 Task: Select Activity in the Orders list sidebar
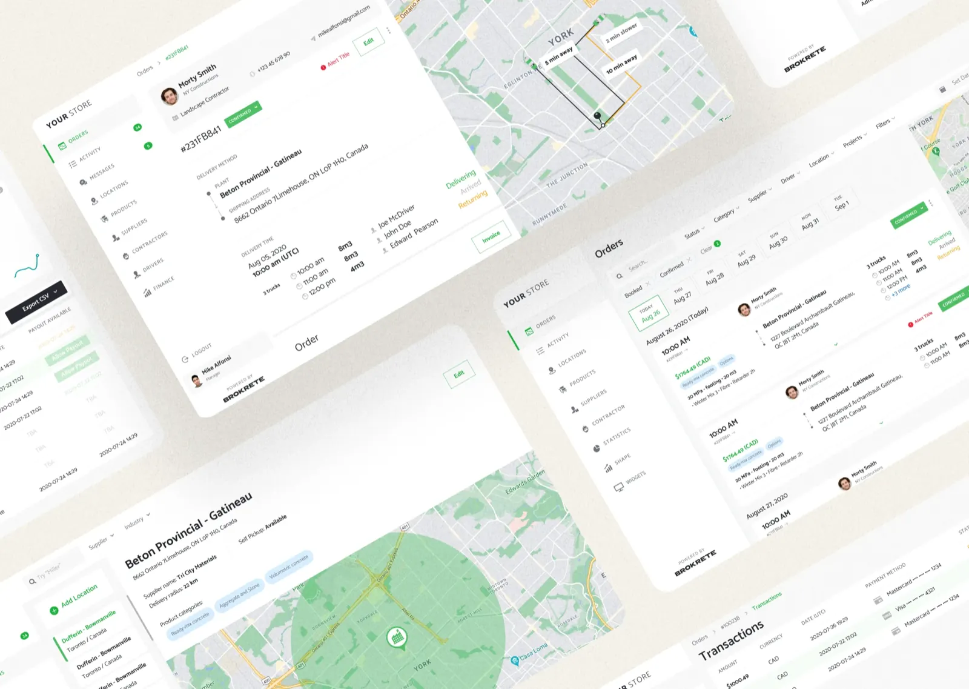[552, 344]
